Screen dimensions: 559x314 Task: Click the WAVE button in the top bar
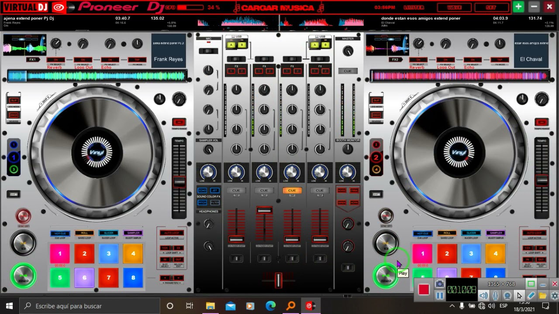454,7
